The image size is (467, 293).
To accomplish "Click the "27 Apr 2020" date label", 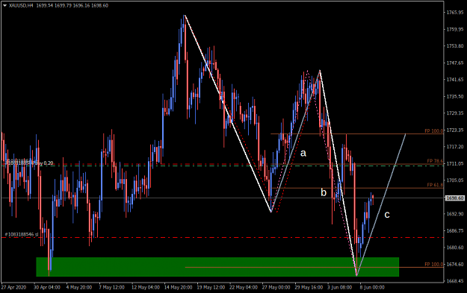I will pyautogui.click(x=13, y=287).
